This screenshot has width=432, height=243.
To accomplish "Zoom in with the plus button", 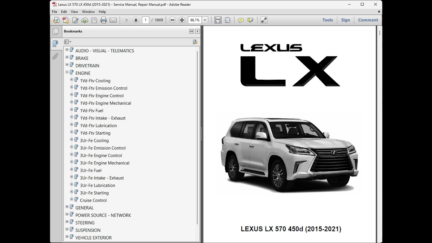I will pos(182,20).
